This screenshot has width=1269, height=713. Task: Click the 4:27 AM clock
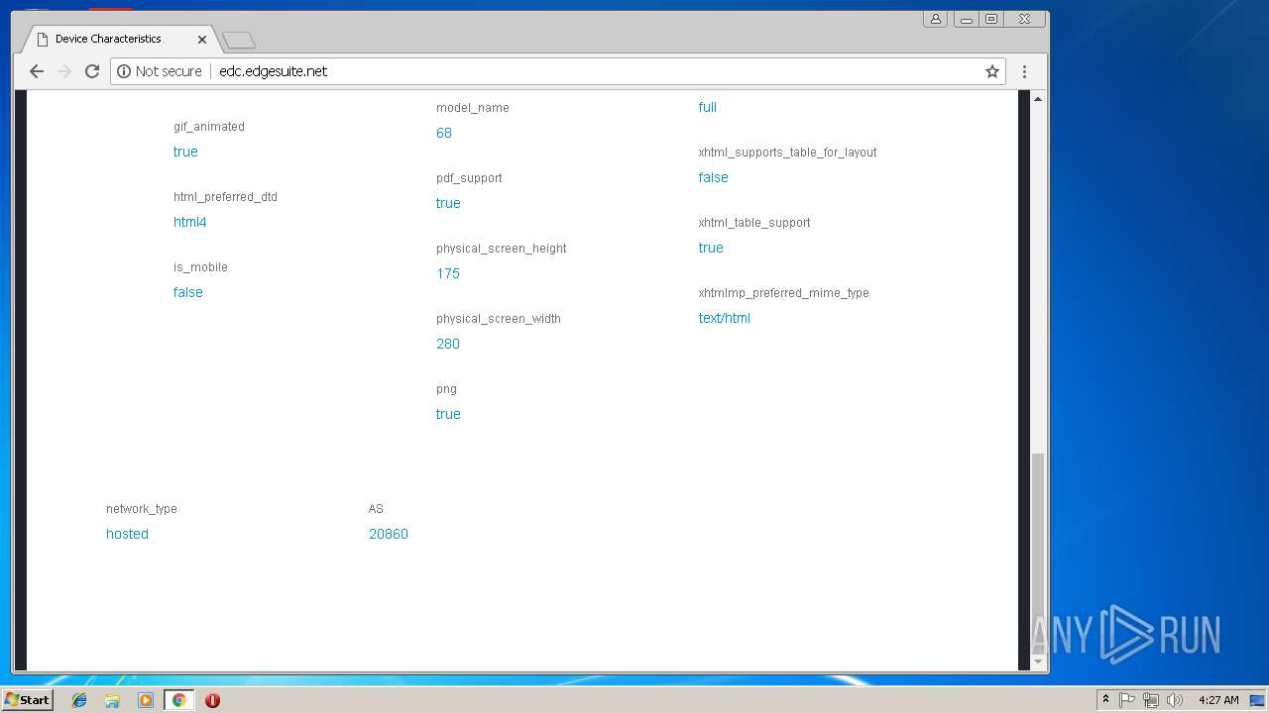[1218, 700]
